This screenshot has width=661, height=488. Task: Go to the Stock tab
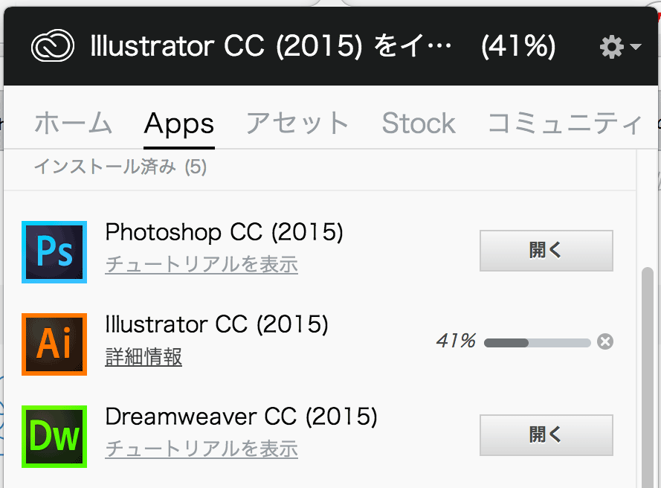tap(419, 123)
